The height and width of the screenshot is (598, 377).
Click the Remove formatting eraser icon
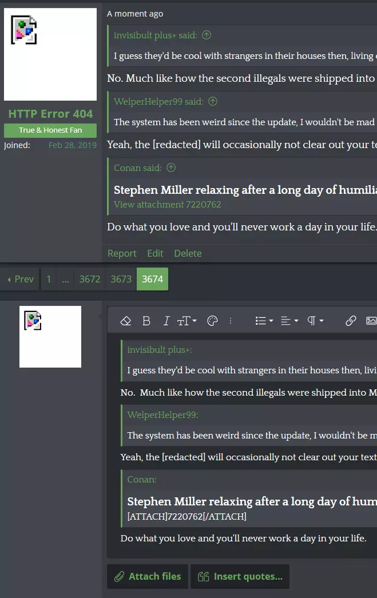(x=125, y=321)
